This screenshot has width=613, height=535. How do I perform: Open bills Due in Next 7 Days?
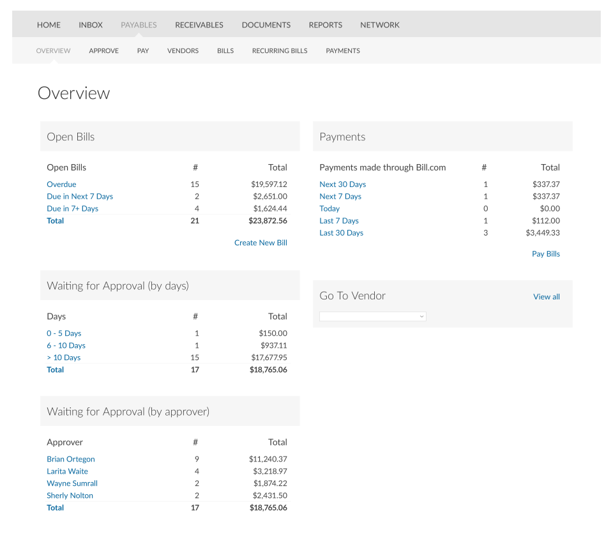coord(80,197)
